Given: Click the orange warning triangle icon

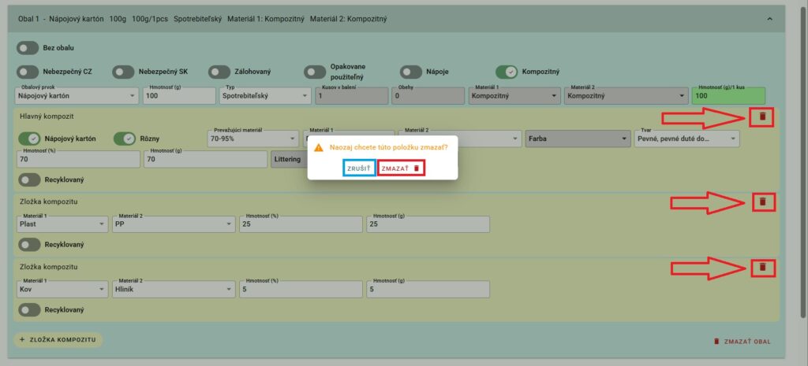Looking at the screenshot, I should [x=318, y=147].
